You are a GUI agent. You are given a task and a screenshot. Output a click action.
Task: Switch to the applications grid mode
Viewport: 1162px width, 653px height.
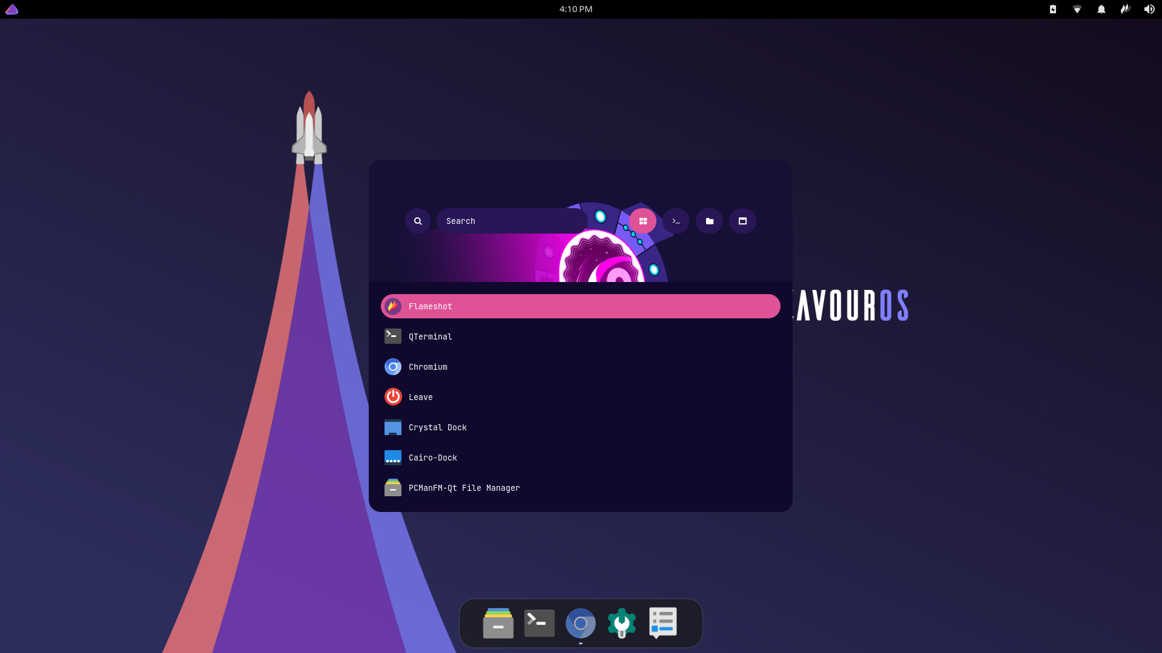(642, 221)
